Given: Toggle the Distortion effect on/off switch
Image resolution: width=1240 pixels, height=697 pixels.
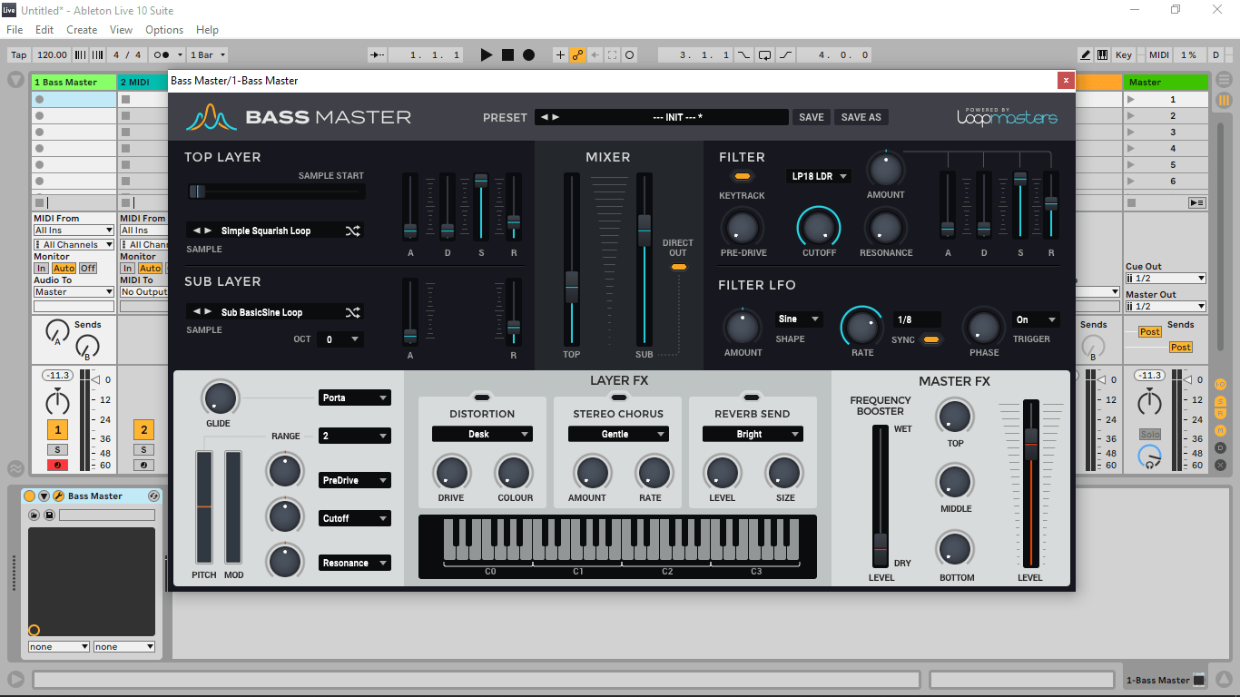Looking at the screenshot, I should 482,398.
